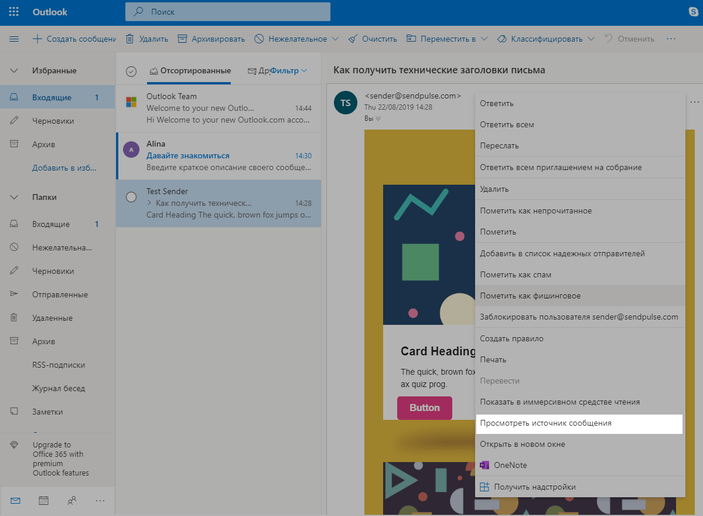703x516 pixels.
Task: Click the Skype icon in header
Action: [x=693, y=12]
